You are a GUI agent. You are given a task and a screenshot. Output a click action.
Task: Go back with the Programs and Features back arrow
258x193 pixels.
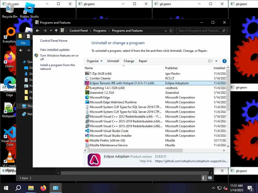click(38, 31)
